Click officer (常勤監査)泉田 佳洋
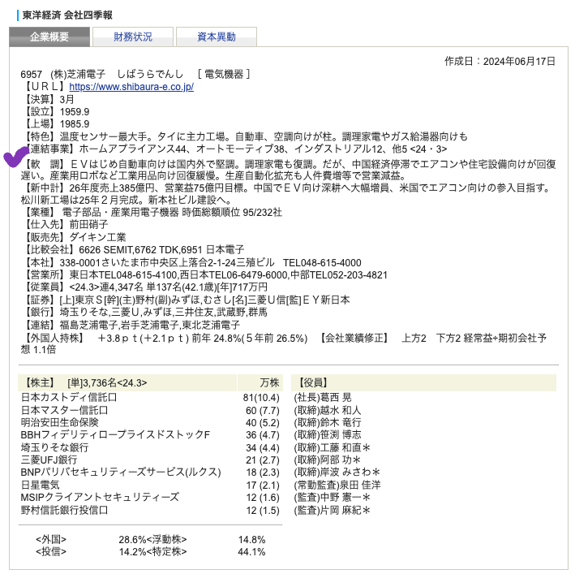The height and width of the screenshot is (574, 575). pos(337,486)
